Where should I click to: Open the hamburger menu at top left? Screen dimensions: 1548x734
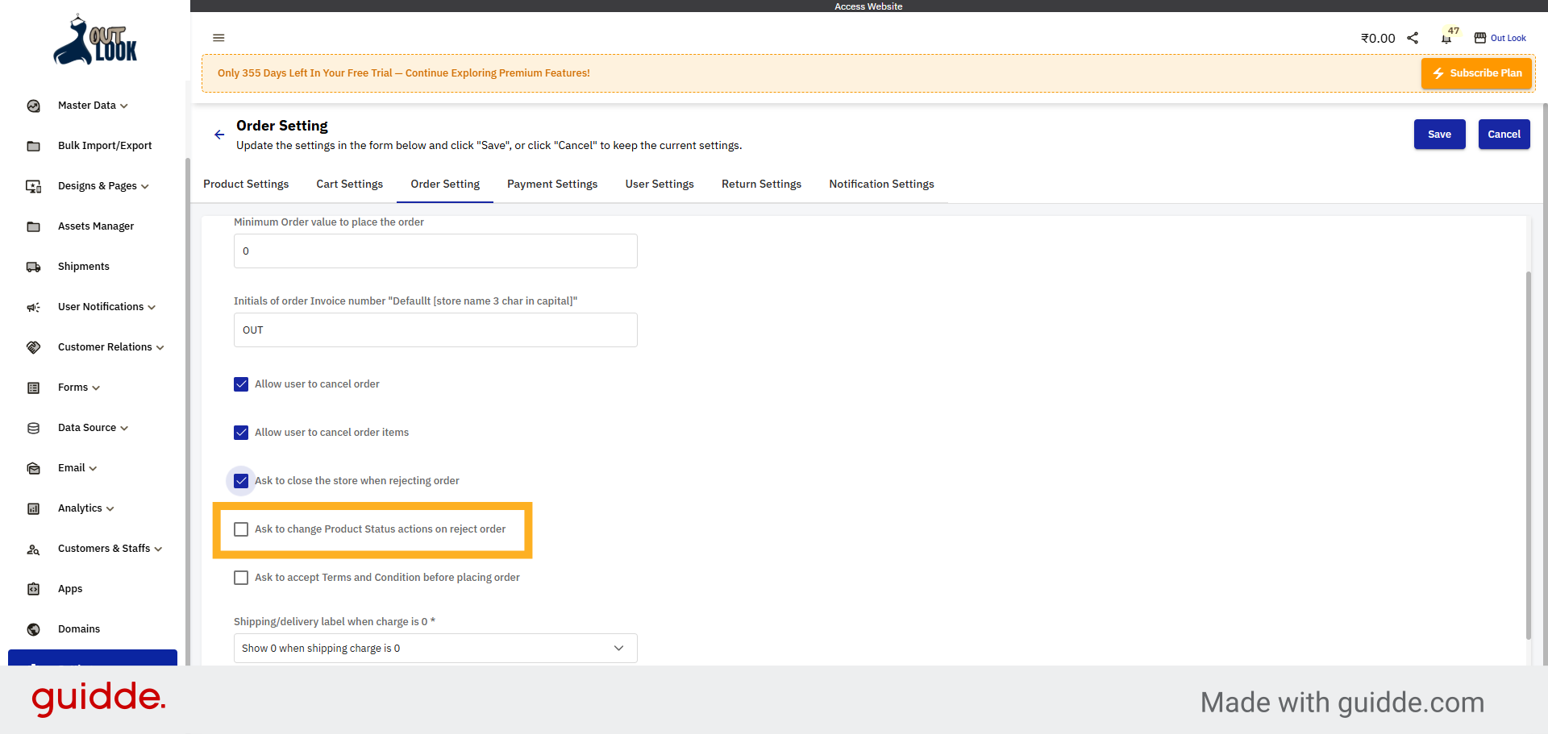coord(218,38)
